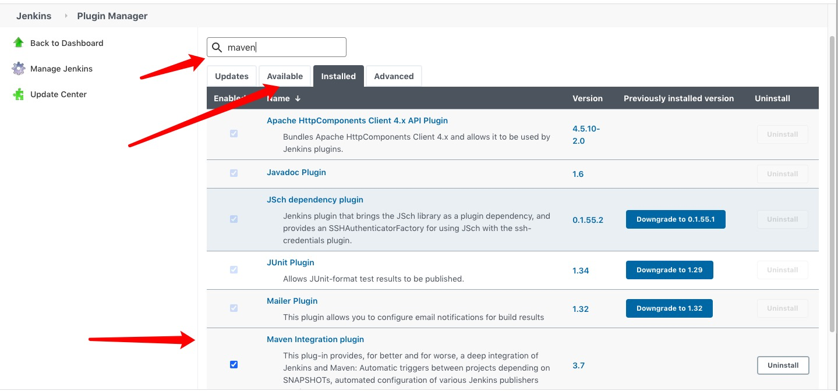Switch to the Advanced tab
This screenshot has width=838, height=391.
point(394,76)
